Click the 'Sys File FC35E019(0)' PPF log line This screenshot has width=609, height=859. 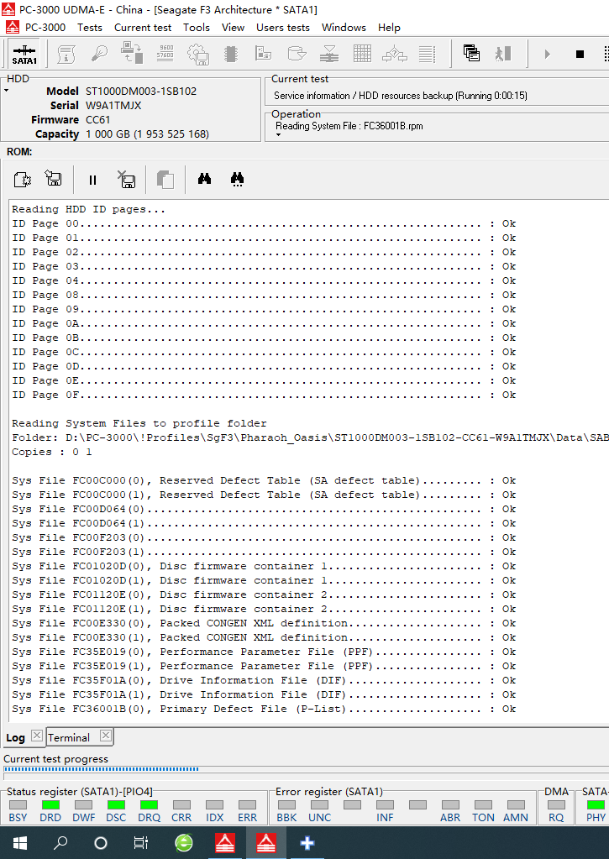point(264,652)
